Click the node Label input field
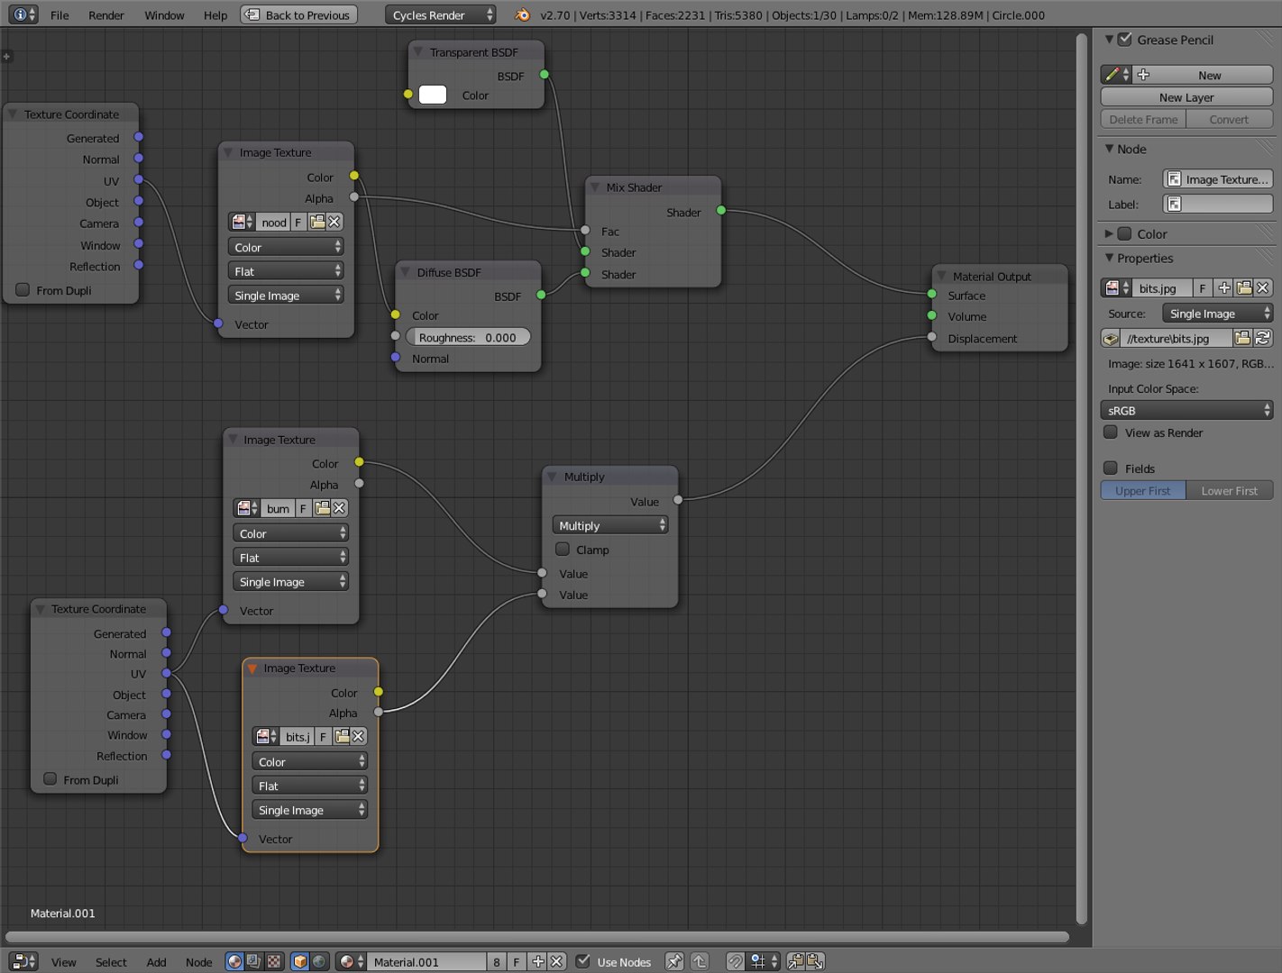Viewport: 1282px width, 973px height. pyautogui.click(x=1217, y=204)
